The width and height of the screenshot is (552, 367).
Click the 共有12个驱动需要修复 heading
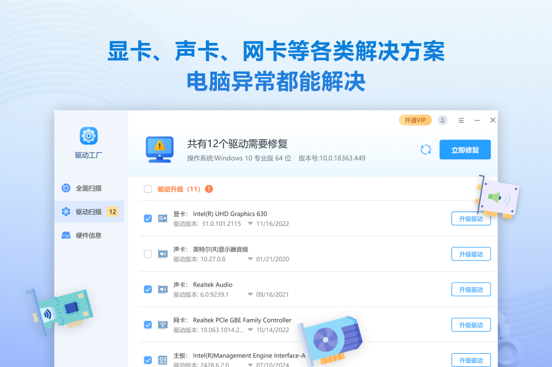(x=237, y=143)
